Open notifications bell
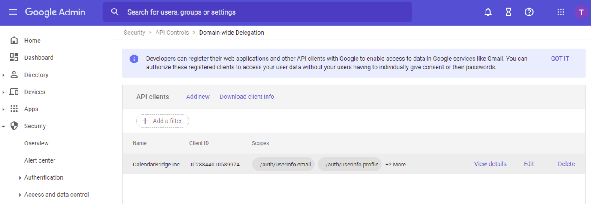591x204 pixels. (x=488, y=12)
